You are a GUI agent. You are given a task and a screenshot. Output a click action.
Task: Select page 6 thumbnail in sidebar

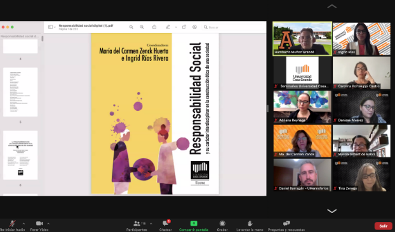point(20,155)
